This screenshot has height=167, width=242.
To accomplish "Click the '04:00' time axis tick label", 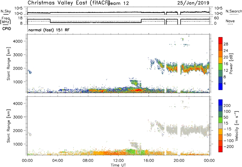I will (x=58, y=161).
